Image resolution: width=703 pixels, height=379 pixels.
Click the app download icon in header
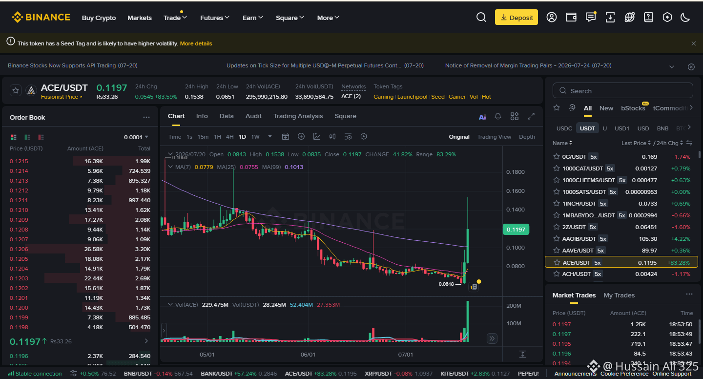click(610, 17)
